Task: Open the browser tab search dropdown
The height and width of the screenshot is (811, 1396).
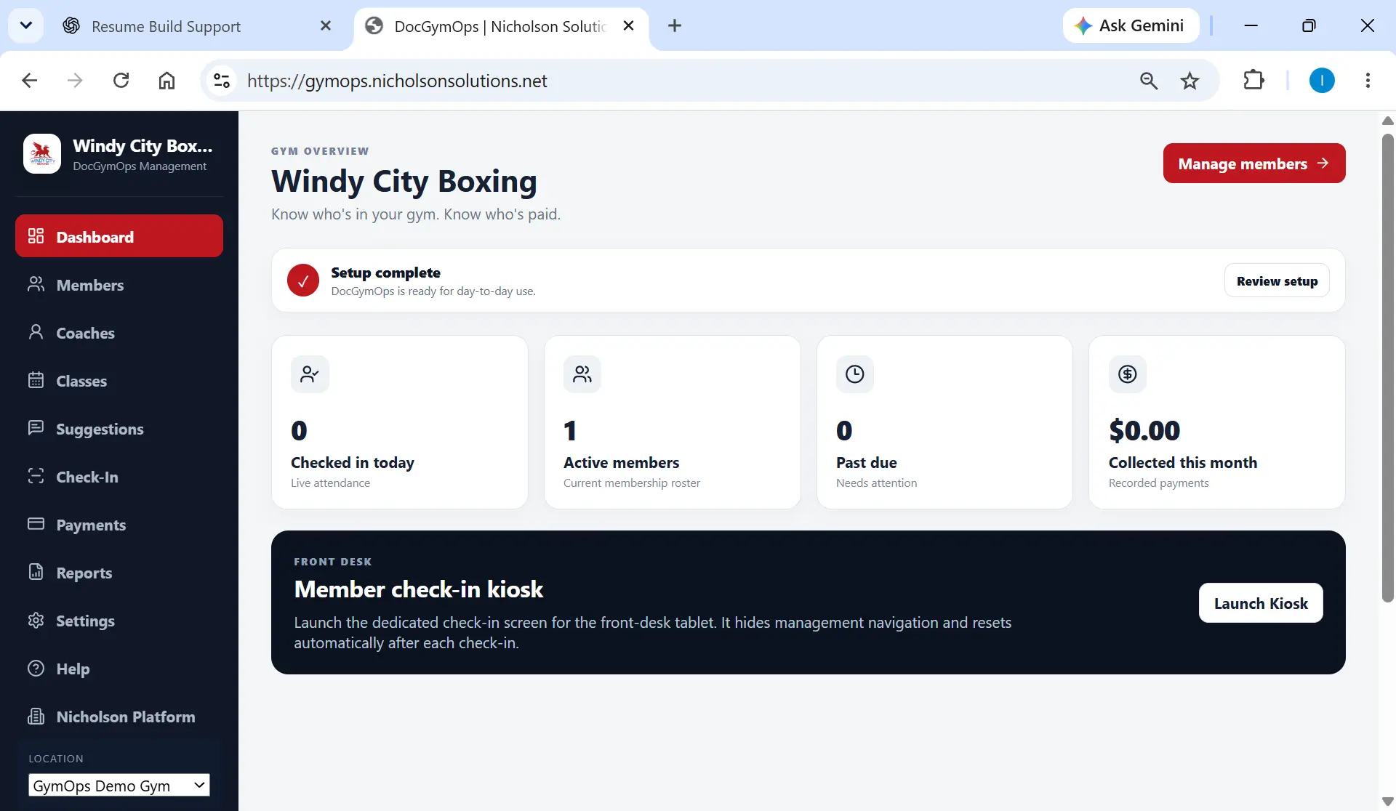Action: [25, 25]
